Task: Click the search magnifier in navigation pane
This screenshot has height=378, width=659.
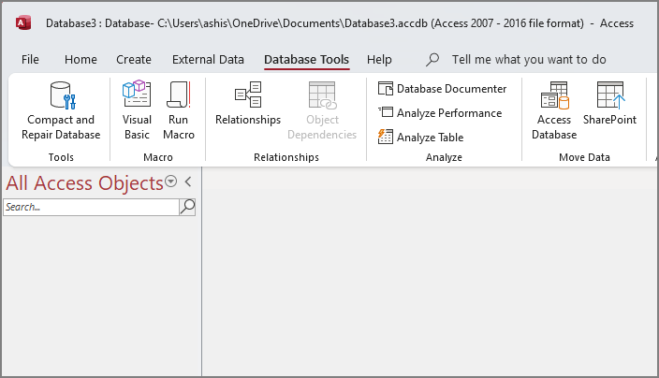Action: 187,207
